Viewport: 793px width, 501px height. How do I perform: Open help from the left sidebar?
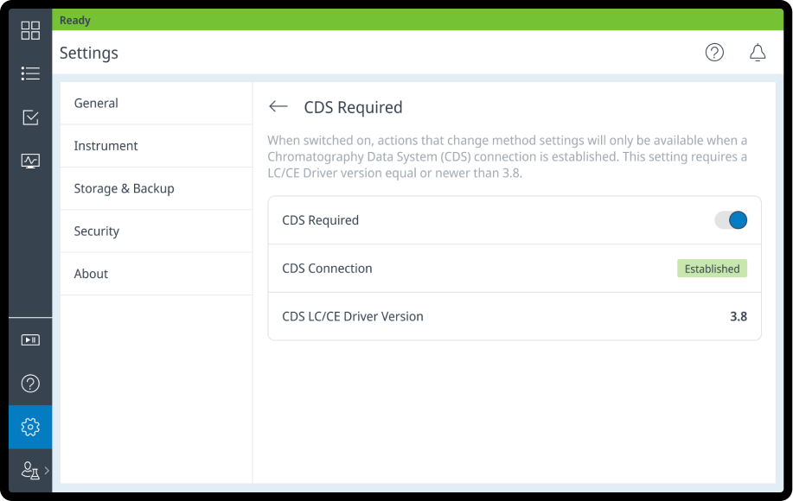(x=30, y=384)
